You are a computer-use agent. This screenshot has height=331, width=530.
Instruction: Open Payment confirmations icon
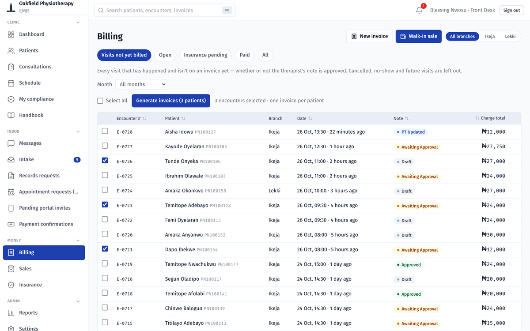click(x=11, y=224)
